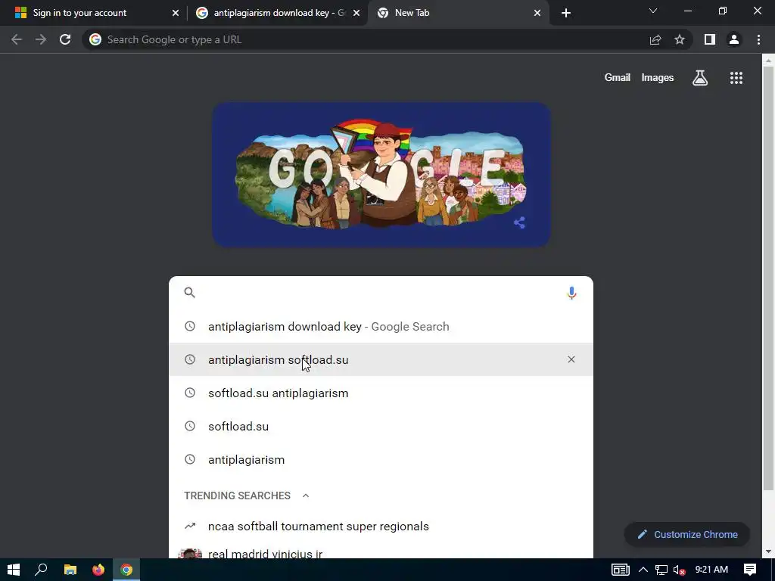Open News and interests taskbar icon
This screenshot has width=775, height=581.
click(621, 570)
